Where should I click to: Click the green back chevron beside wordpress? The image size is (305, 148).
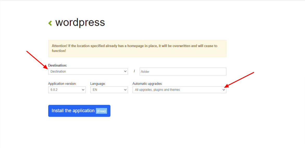[50, 23]
